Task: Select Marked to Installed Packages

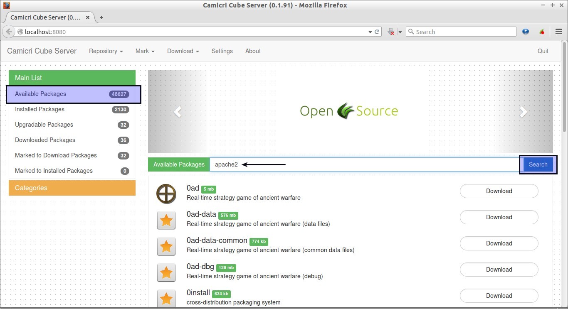Action: (x=72, y=171)
